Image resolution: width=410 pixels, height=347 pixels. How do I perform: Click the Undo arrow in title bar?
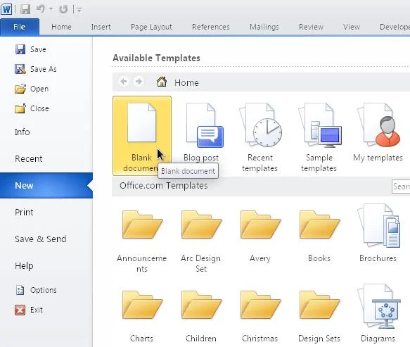point(41,9)
